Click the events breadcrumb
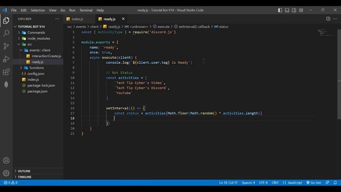Viewport: 341px width, 192px height. point(81,27)
